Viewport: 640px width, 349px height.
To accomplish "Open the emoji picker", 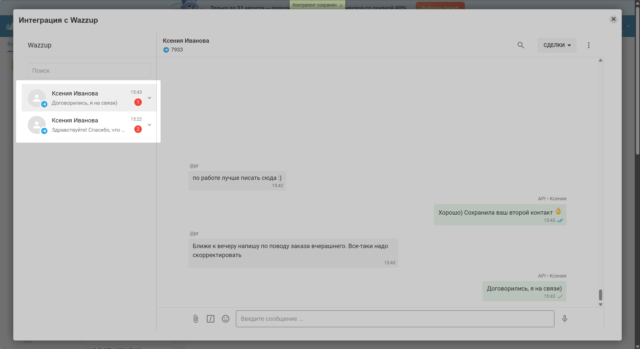I will [225, 319].
